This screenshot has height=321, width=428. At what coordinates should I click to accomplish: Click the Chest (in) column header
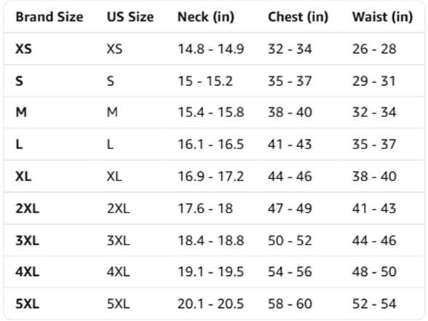pos(298,17)
